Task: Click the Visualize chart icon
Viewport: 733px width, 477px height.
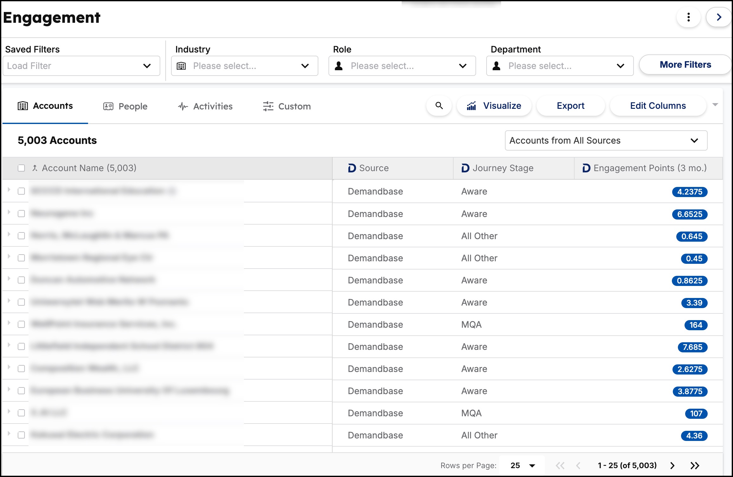Action: pos(471,106)
